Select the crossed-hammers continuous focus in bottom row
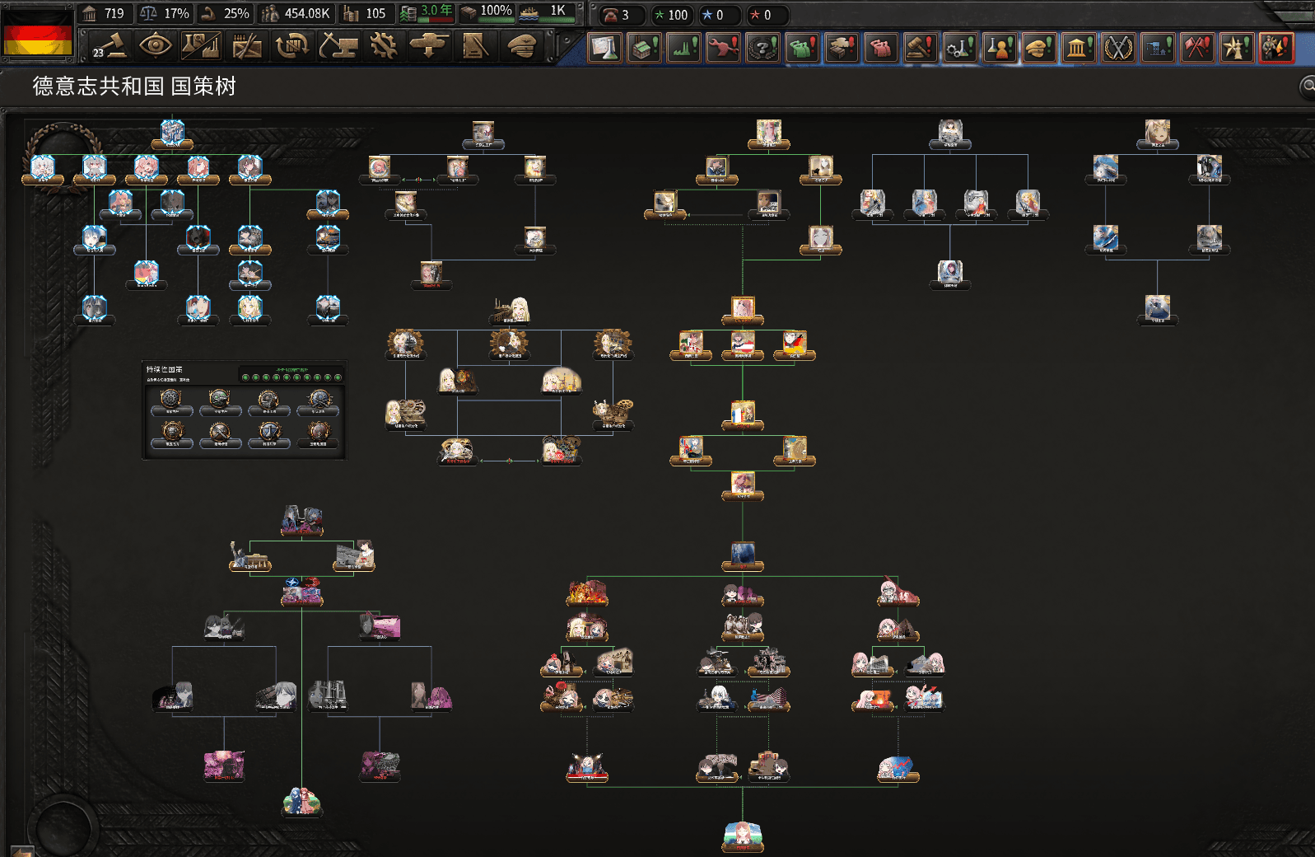Image resolution: width=1315 pixels, height=857 pixels. pyautogui.click(x=220, y=434)
